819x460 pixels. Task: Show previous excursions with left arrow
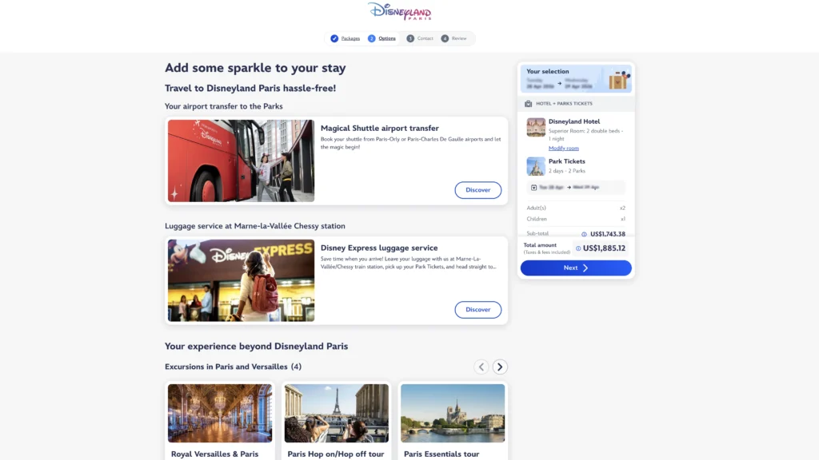coord(481,367)
